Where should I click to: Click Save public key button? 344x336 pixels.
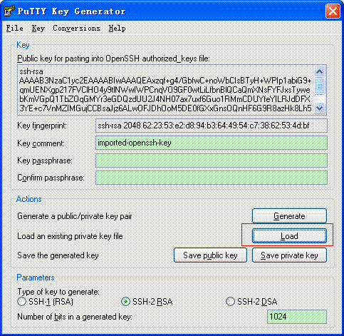point(210,255)
